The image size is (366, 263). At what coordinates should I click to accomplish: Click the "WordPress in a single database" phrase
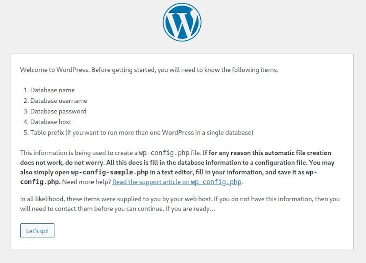click(x=207, y=132)
